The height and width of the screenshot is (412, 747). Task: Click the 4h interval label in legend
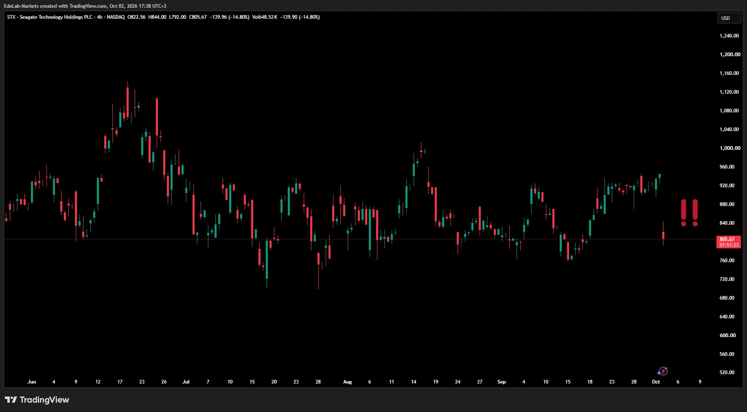[100, 17]
